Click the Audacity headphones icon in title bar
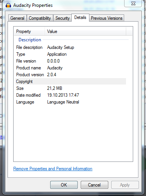This screenshot has height=196, width=146. pyautogui.click(x=8, y=5)
